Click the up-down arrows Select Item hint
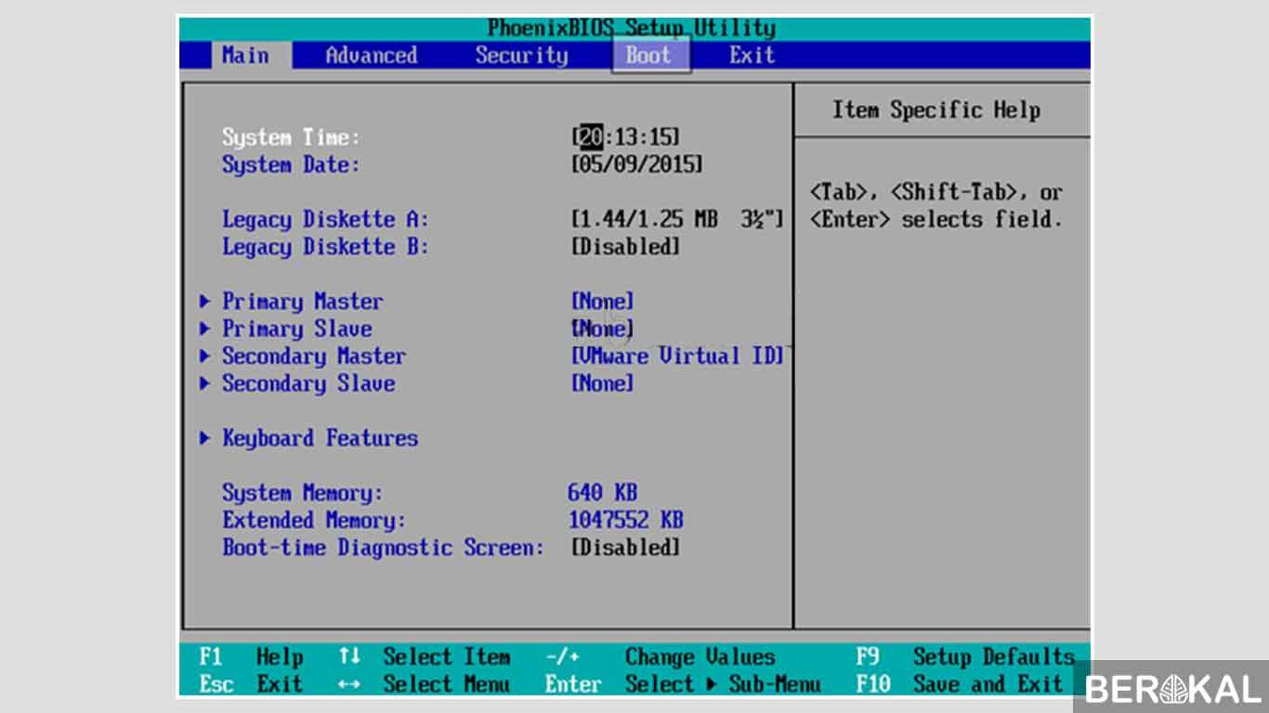1269x713 pixels. pos(425,657)
